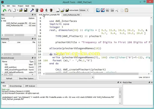This screenshot has height=109, width=154.
Task: Select AWE_PieChart_example.f95 in Files tree
Action: (x=17, y=23)
